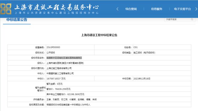198x111 pixels.
Task: Click the section number C01
Action: 136,47
